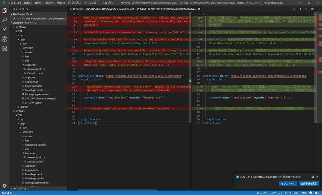Click the go.microsoft.com link in left diff pane
This screenshot has width=322, height=195.
coord(165,32)
